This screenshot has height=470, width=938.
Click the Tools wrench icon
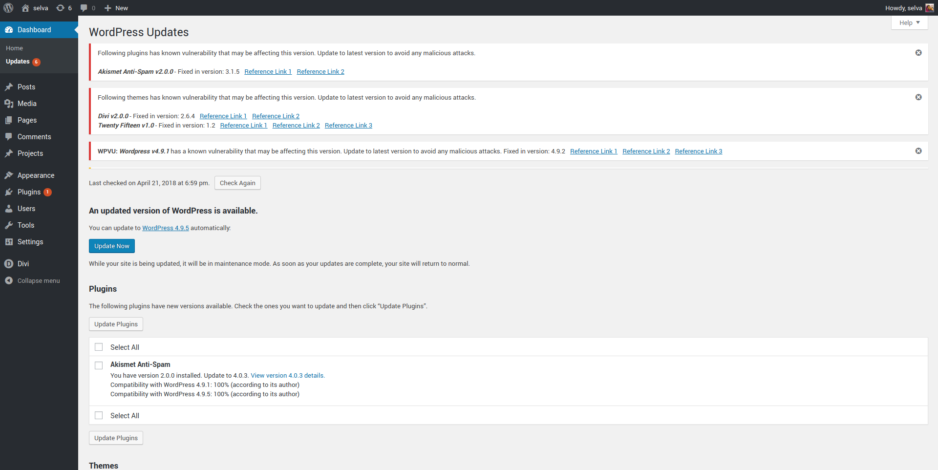tap(9, 225)
